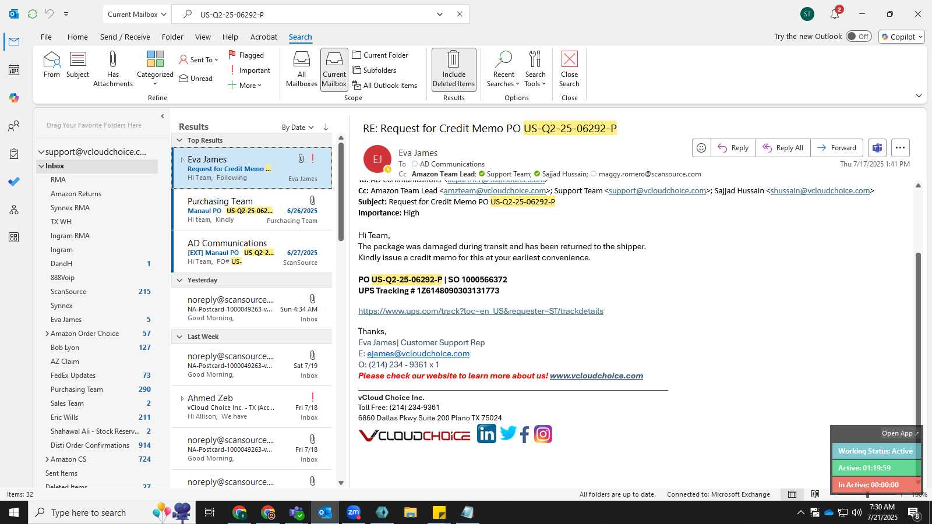Open the www.vcloudchoice.com link
This screenshot has height=524, width=932.
tap(596, 376)
